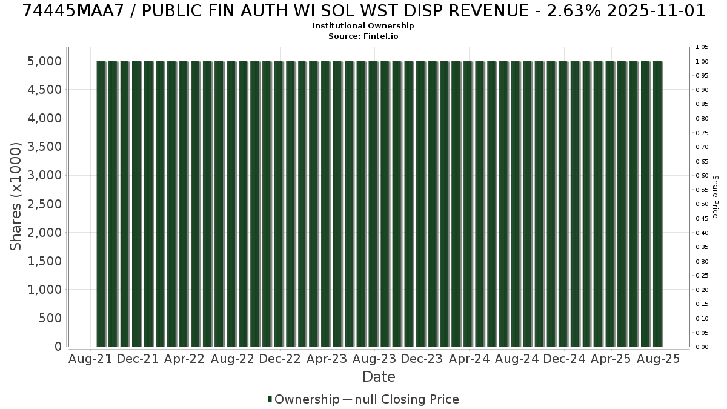Click the Source: Fintel.io subtitle
This screenshot has height=409, width=727.
click(363, 36)
